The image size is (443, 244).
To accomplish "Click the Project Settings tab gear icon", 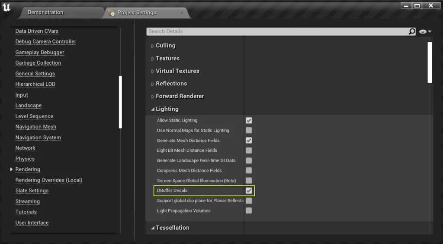I will [112, 13].
